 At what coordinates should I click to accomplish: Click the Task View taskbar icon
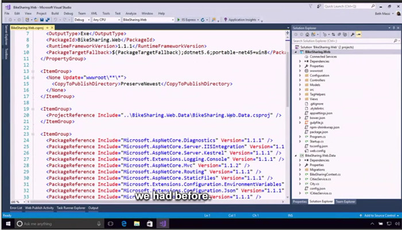click(x=110, y=224)
